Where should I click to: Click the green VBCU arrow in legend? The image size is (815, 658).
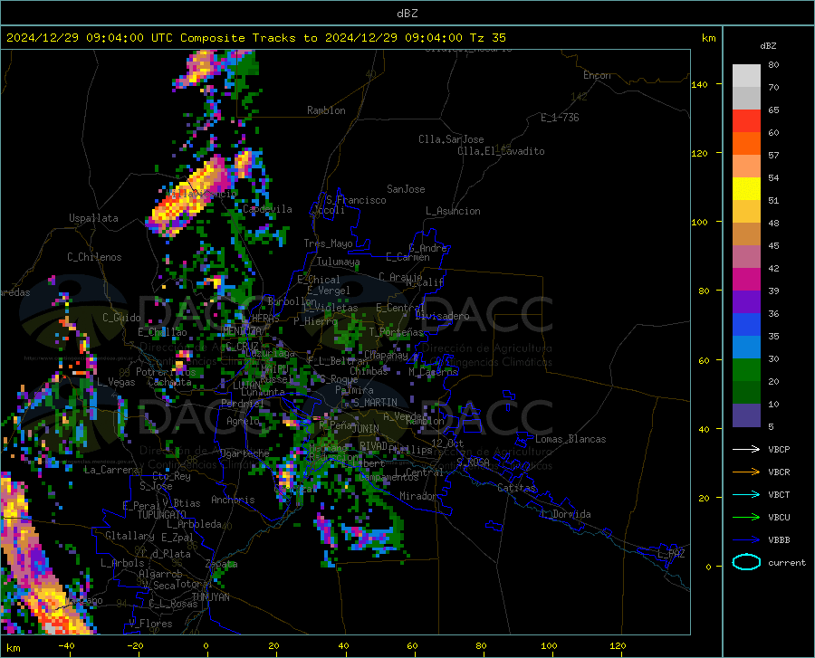pos(746,518)
